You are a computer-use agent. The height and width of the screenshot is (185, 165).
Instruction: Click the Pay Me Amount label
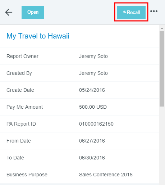pyautogui.click(x=24, y=107)
